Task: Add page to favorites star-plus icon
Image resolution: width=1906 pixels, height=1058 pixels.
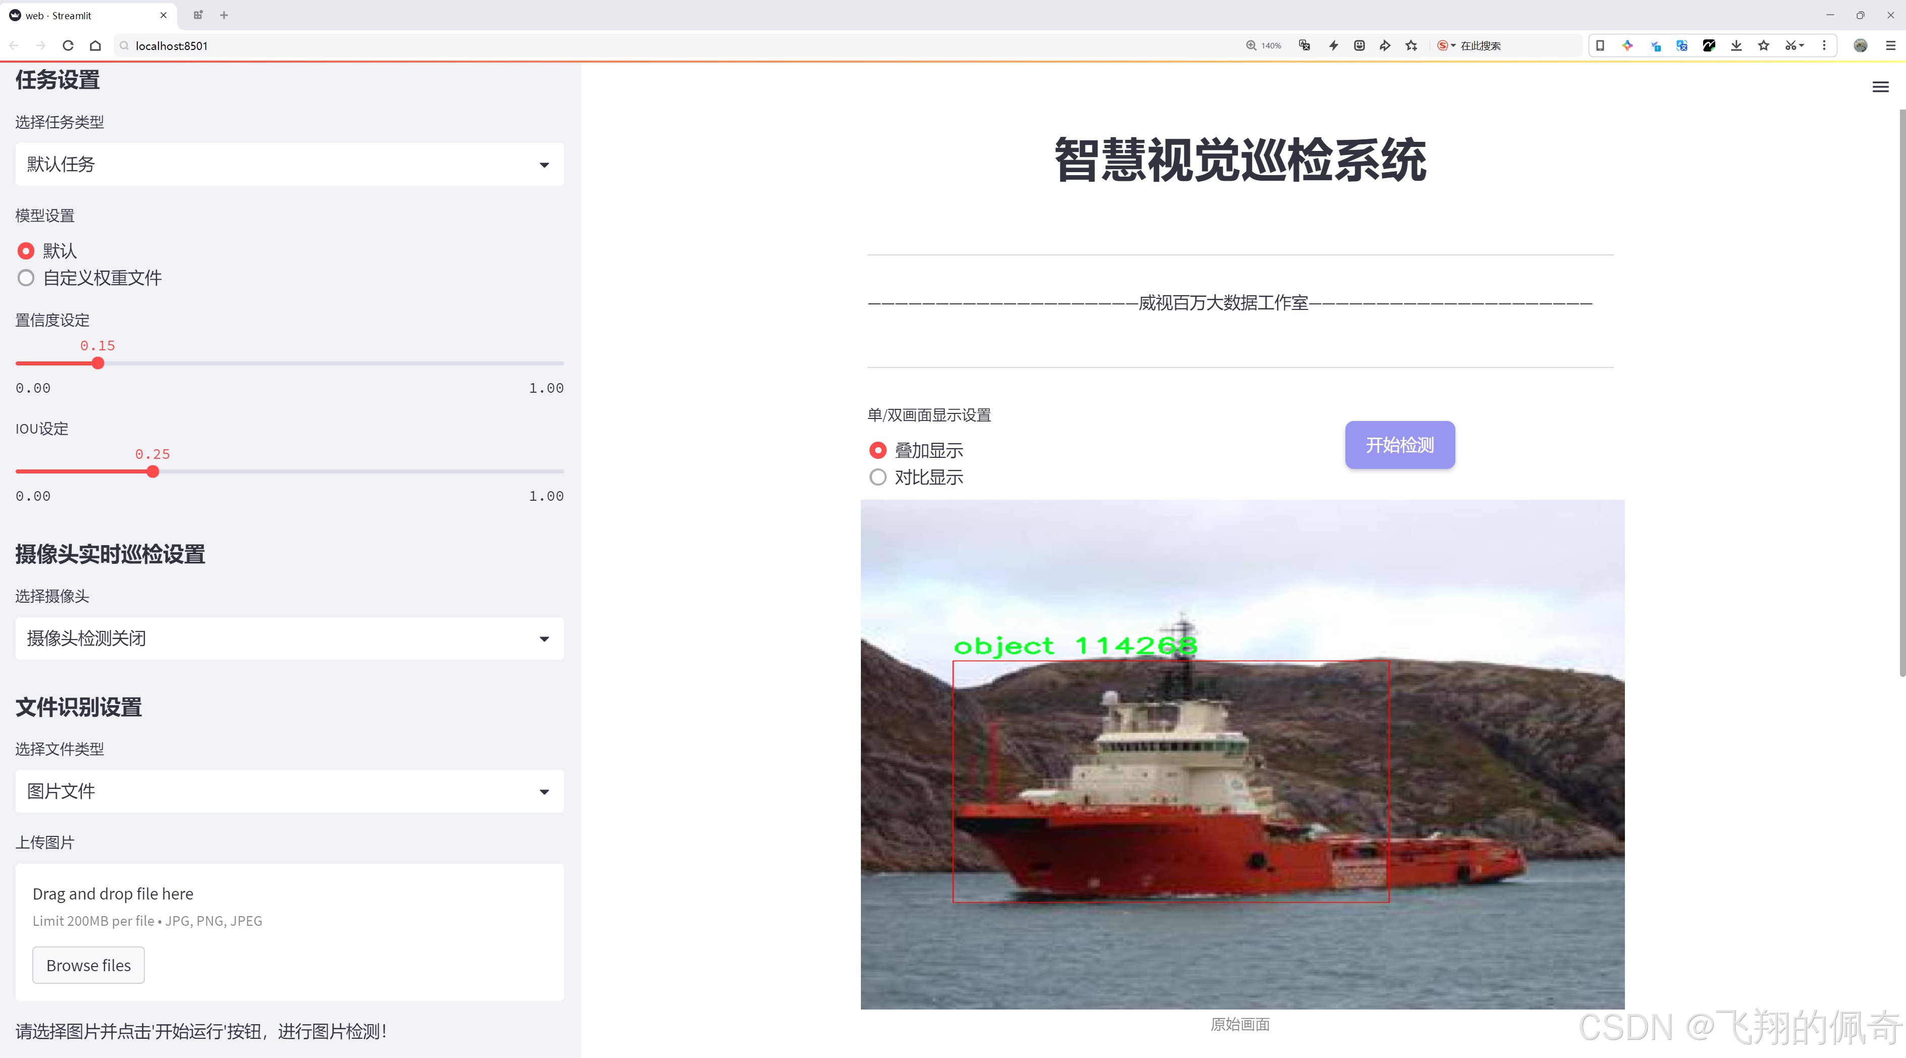Action: pyautogui.click(x=1411, y=46)
